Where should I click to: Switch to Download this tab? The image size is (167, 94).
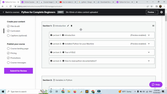point(105,2)
